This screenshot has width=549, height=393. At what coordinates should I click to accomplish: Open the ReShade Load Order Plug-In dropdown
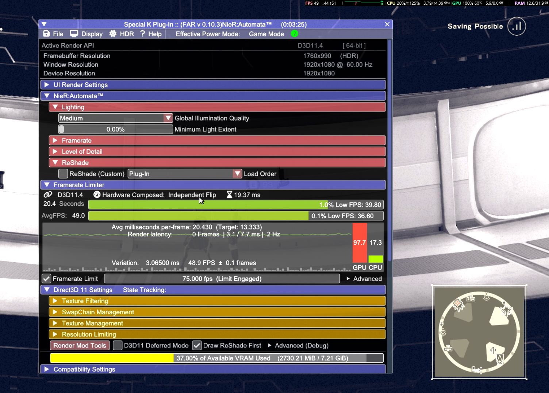pos(185,174)
